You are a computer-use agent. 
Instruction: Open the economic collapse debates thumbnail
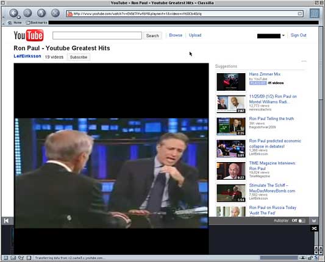click(x=231, y=149)
